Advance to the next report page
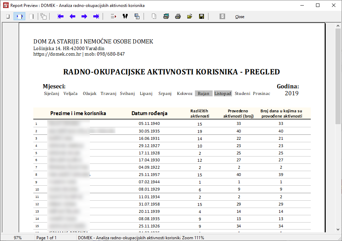342x241 pixels. pyautogui.click(x=84, y=16)
